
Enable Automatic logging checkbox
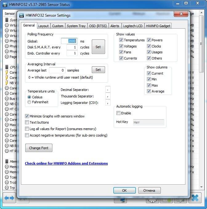(118, 113)
